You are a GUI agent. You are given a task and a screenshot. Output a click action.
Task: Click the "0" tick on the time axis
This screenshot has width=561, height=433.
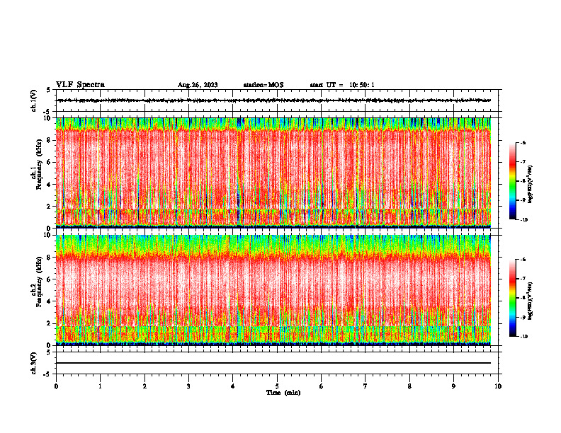pos(56,386)
